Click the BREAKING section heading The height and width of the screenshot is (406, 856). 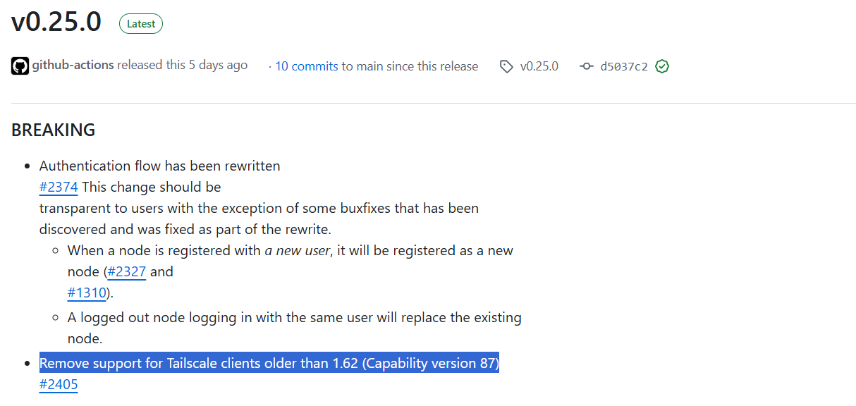(x=54, y=130)
